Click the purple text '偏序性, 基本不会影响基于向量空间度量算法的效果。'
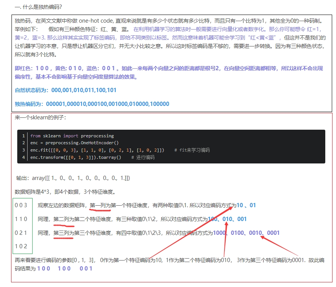Viewport: 336px width, 287px height. point(76,77)
